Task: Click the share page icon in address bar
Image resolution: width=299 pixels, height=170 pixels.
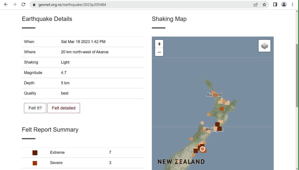Action: click(255, 4)
